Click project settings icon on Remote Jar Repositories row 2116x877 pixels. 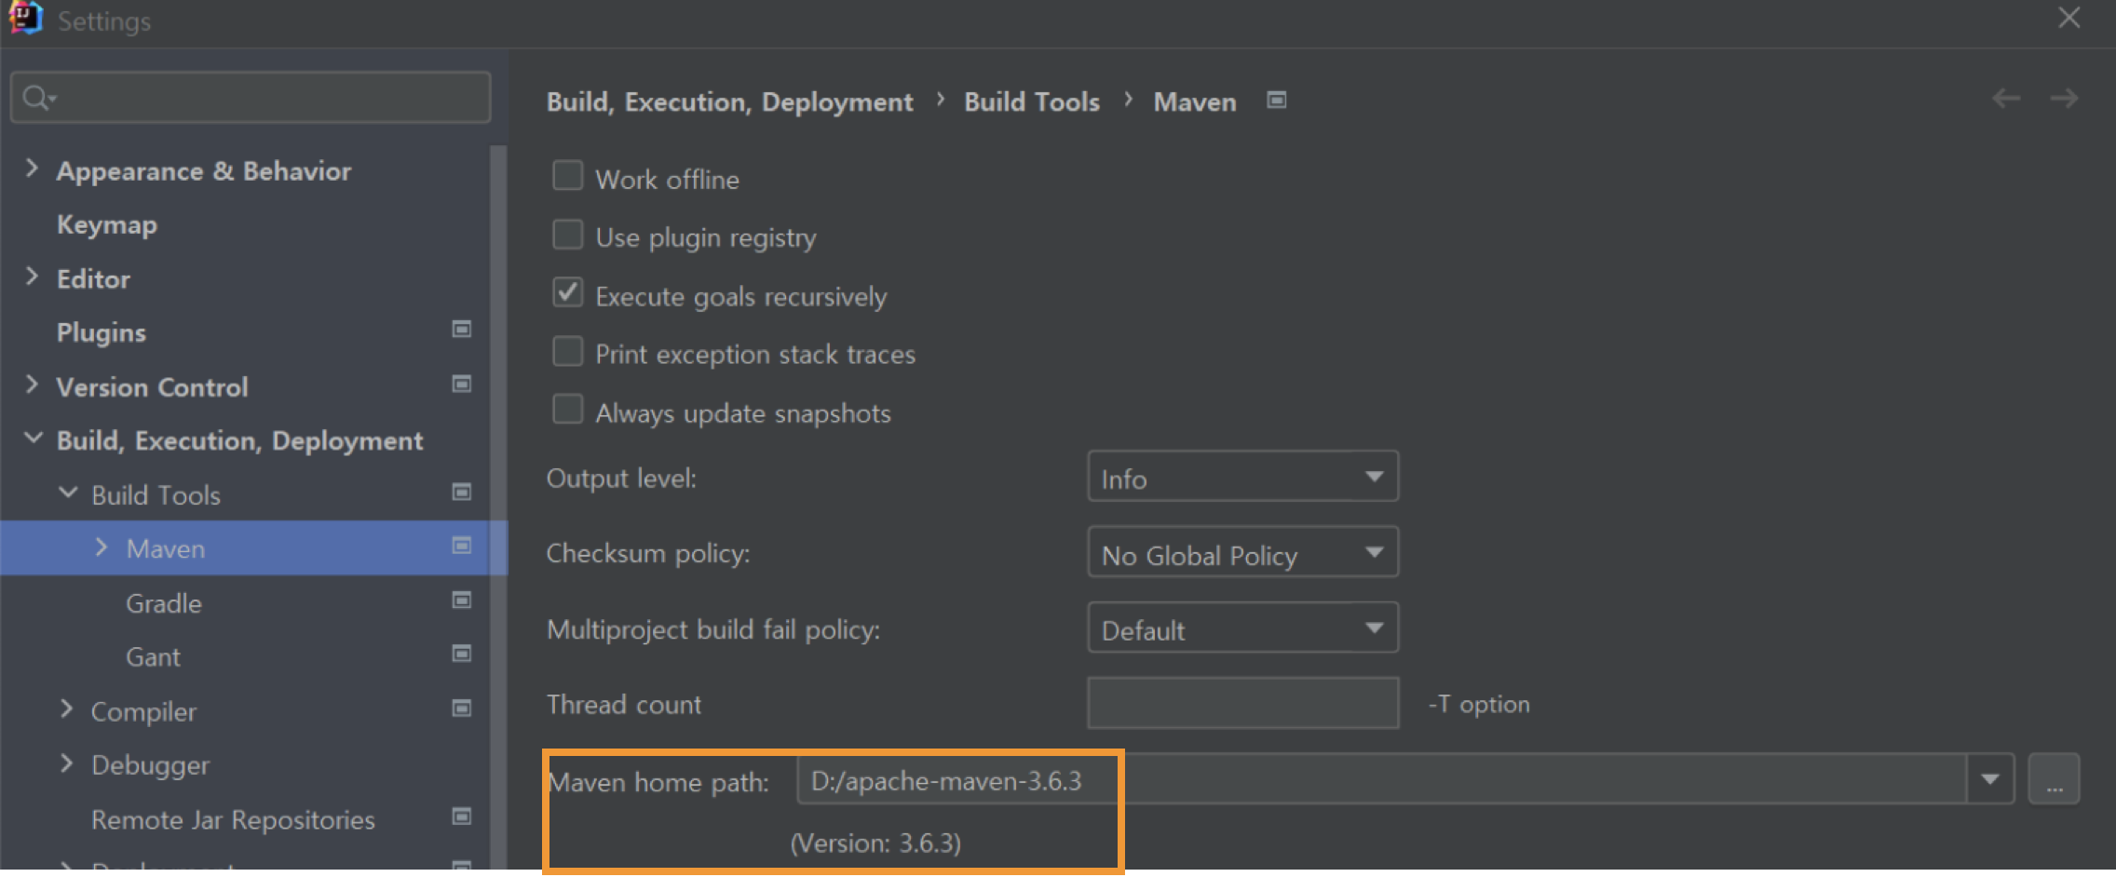pos(461,816)
